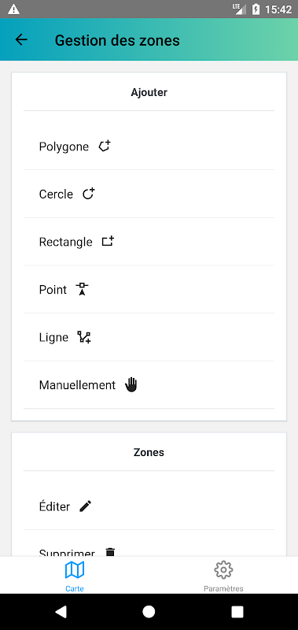Choose Ligne to add a line

[x=149, y=337]
